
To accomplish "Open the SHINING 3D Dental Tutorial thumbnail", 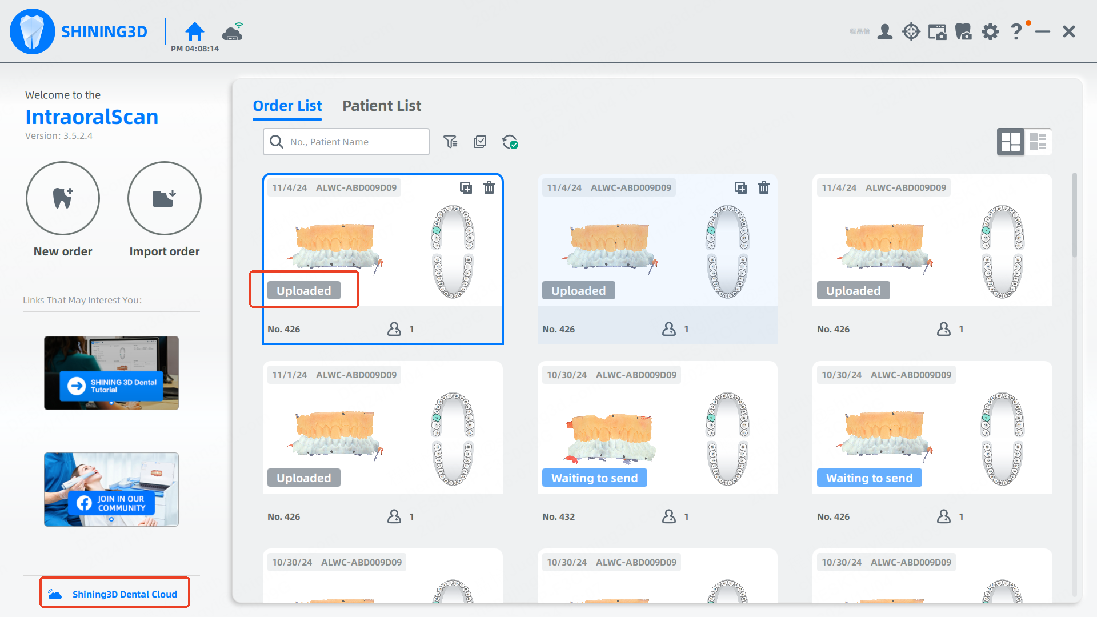I will (x=111, y=372).
